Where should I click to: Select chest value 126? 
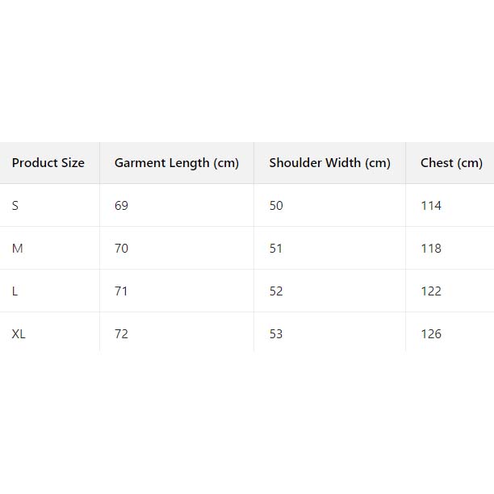click(x=431, y=334)
